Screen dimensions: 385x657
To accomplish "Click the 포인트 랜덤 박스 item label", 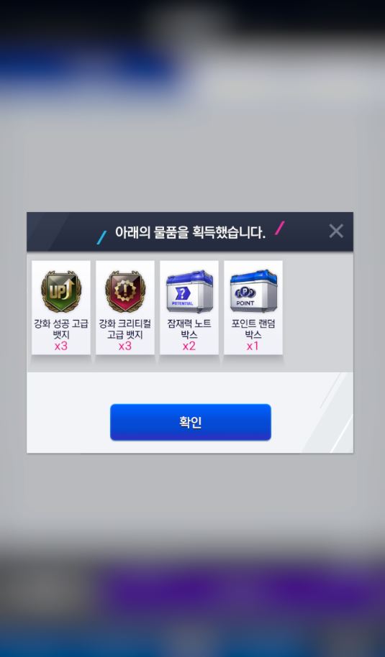I will pos(253,329).
